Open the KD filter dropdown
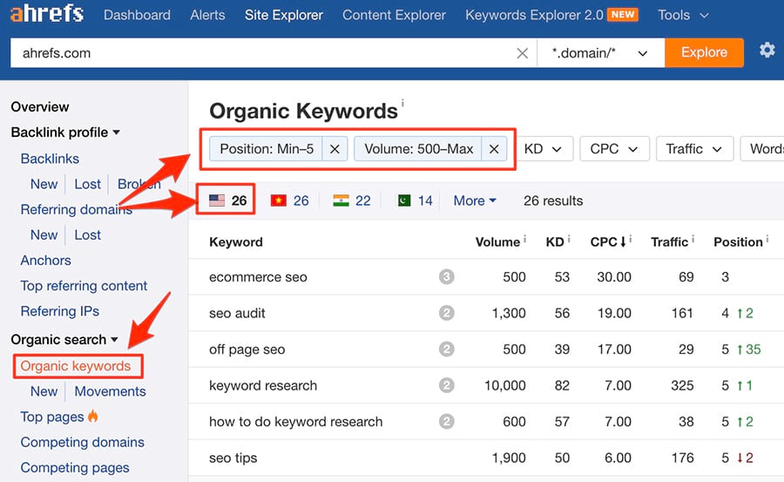The height and width of the screenshot is (482, 784). tap(547, 149)
